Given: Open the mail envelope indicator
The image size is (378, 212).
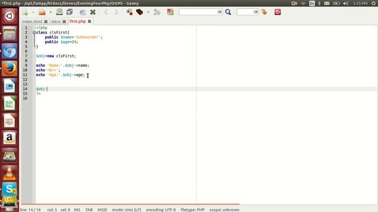Looking at the screenshot, I should (x=327, y=4).
